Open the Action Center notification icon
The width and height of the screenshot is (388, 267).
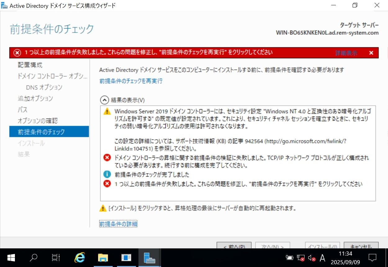click(x=372, y=258)
